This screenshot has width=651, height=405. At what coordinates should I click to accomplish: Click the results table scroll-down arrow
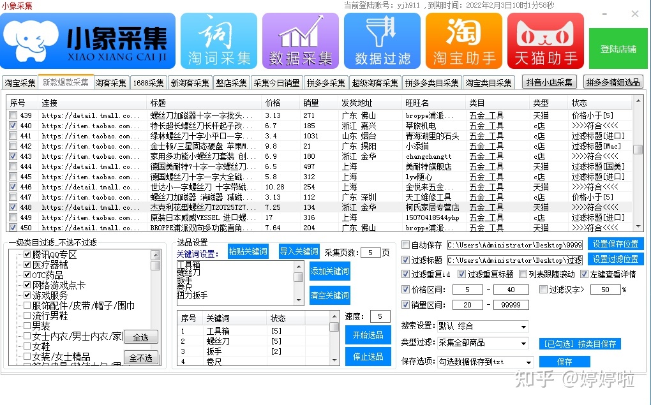(x=638, y=226)
